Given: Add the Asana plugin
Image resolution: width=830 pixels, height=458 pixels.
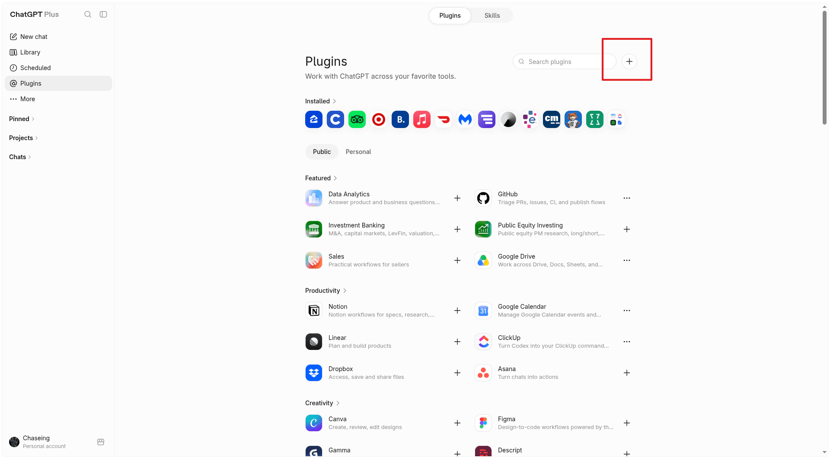Looking at the screenshot, I should click(x=627, y=373).
